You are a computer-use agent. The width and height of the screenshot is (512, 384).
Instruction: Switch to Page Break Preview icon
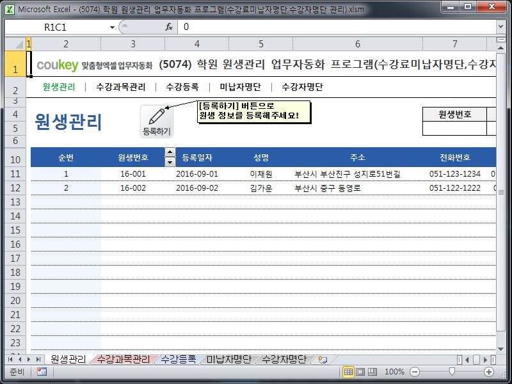372,372
